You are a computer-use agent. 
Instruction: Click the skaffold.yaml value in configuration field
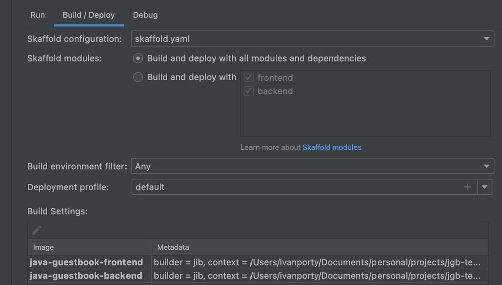pos(162,39)
